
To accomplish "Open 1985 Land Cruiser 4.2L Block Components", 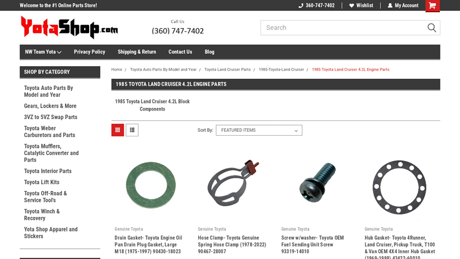I will [x=152, y=105].
